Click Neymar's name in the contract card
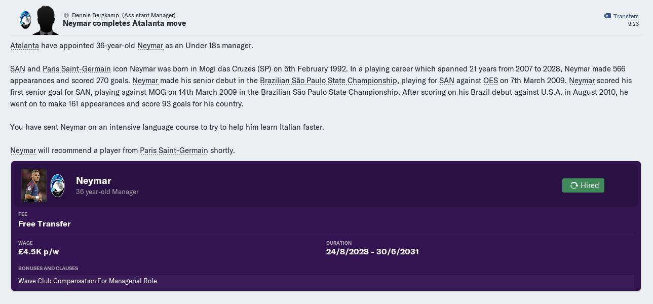 pos(93,181)
